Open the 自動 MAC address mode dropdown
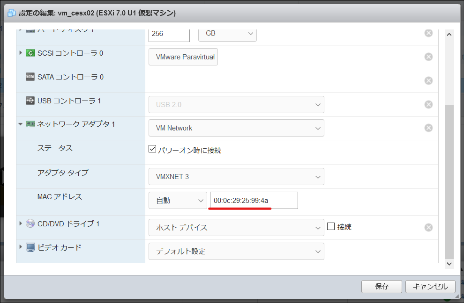Screen dimensions: 464x303 coord(178,201)
